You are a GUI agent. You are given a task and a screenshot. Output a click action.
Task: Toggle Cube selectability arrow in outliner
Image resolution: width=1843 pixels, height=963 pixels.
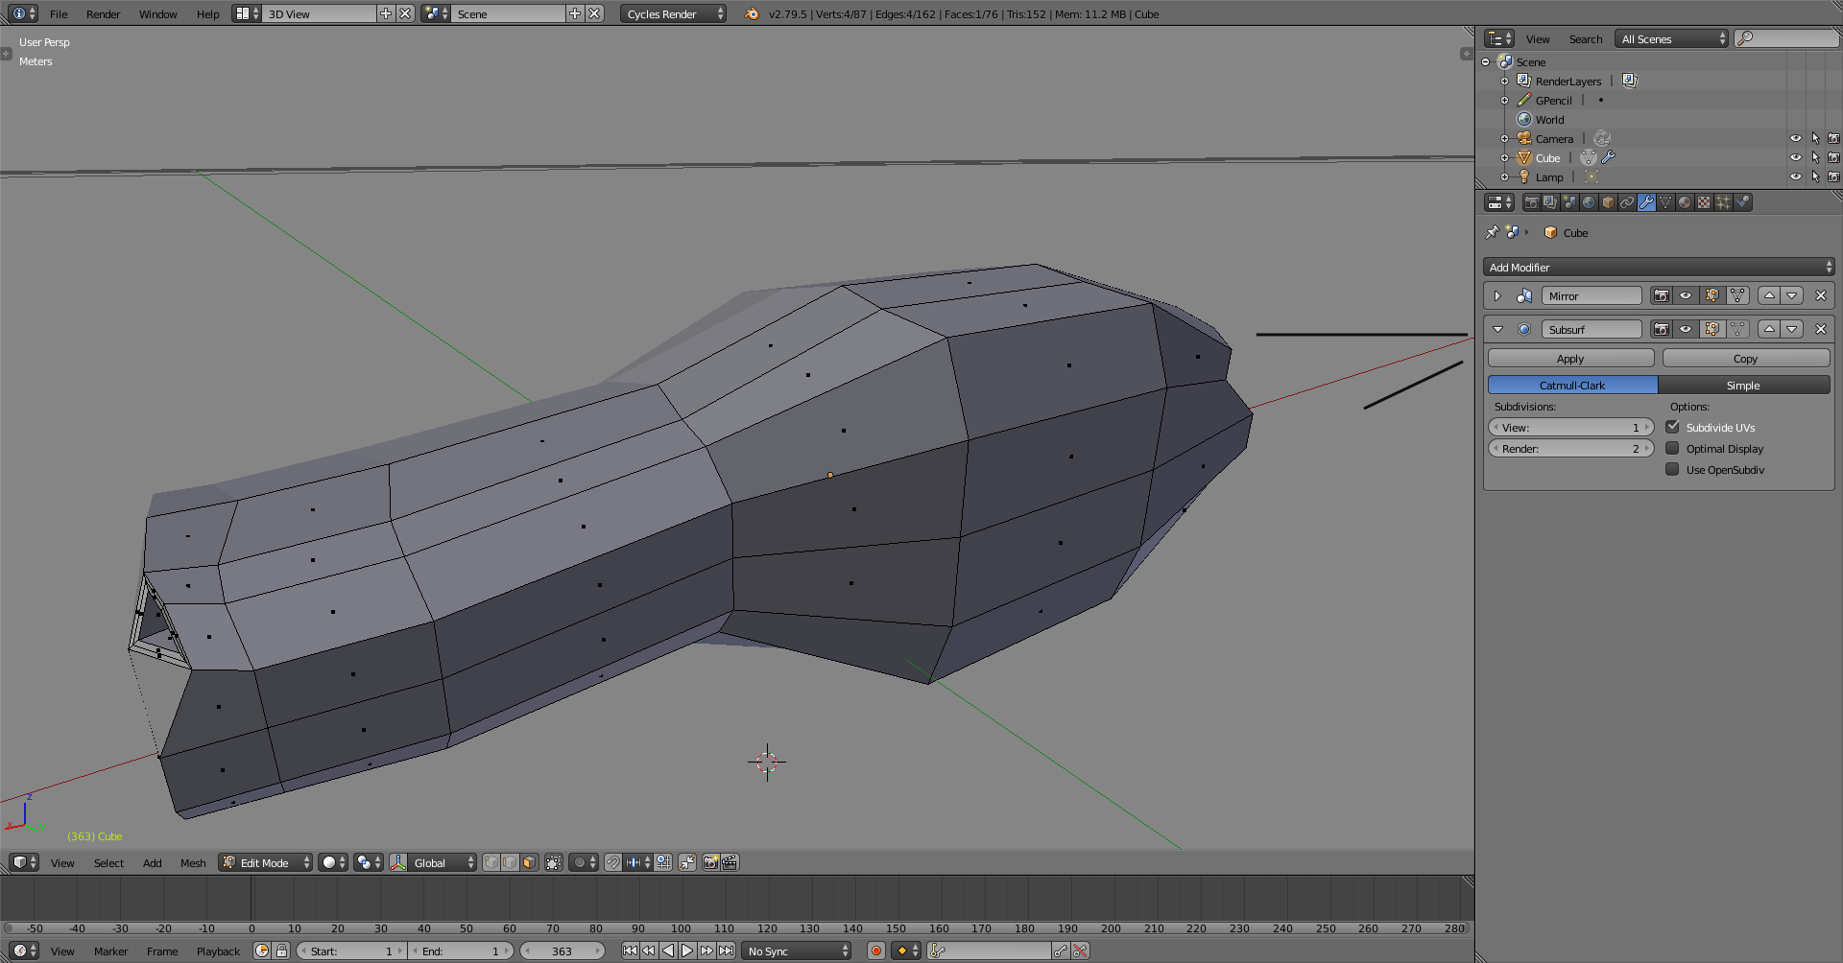click(1815, 157)
